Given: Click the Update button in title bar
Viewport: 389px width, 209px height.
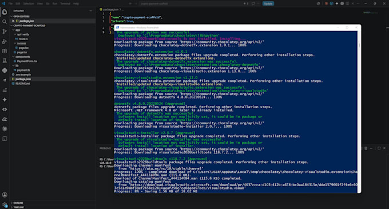Looking at the screenshot, I should (x=268, y=3).
